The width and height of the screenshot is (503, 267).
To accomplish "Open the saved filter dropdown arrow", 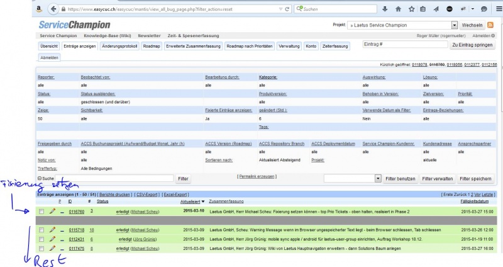I will coord(378,178).
